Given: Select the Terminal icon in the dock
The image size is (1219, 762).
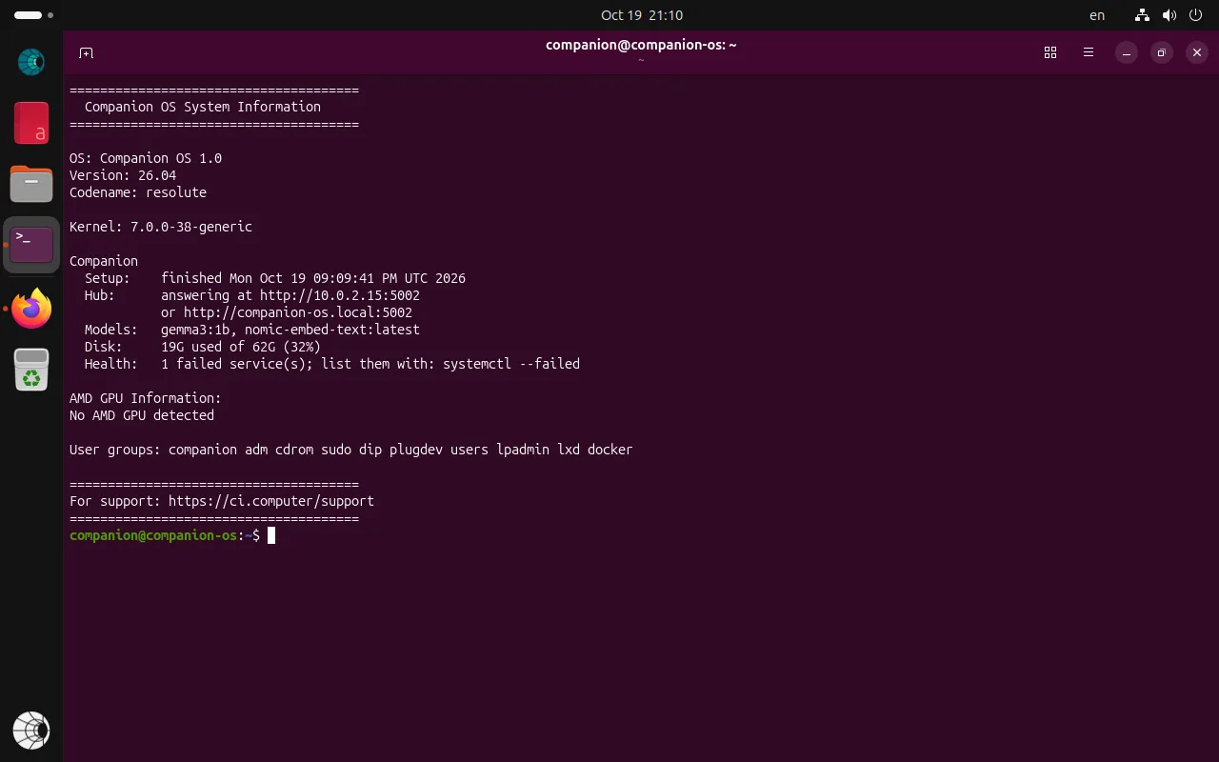Looking at the screenshot, I should click(x=31, y=245).
